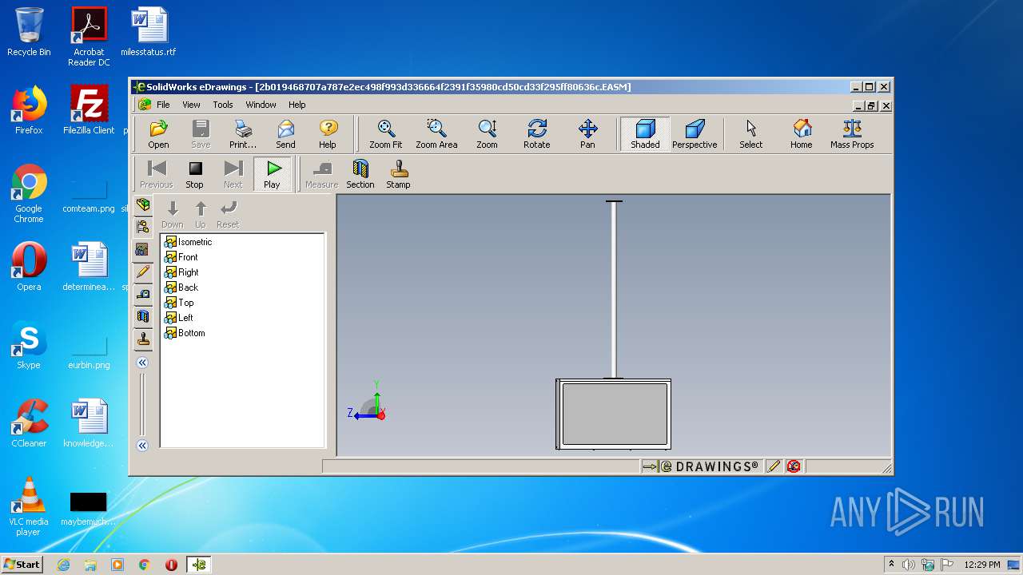The height and width of the screenshot is (575, 1023).
Task: Click the measure-disabled red status icon
Action: pyautogui.click(x=794, y=466)
